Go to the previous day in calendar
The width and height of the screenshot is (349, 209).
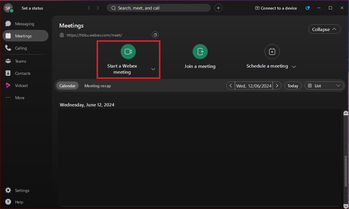231,86
